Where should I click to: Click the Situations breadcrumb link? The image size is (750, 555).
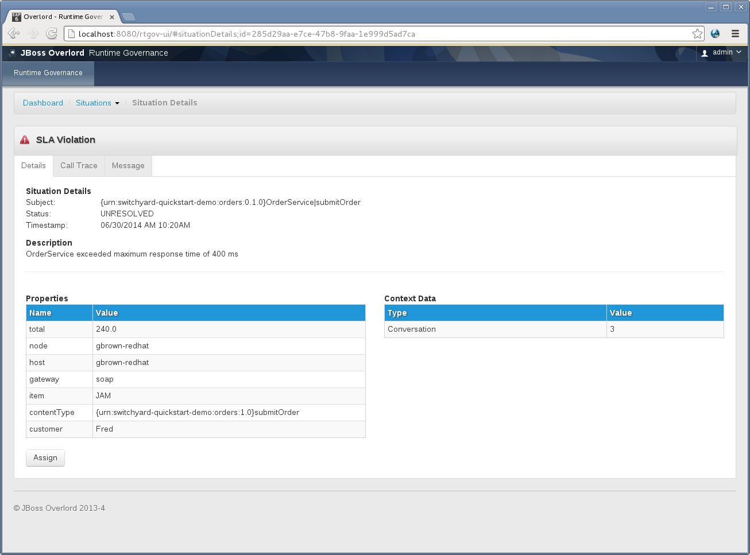click(93, 103)
